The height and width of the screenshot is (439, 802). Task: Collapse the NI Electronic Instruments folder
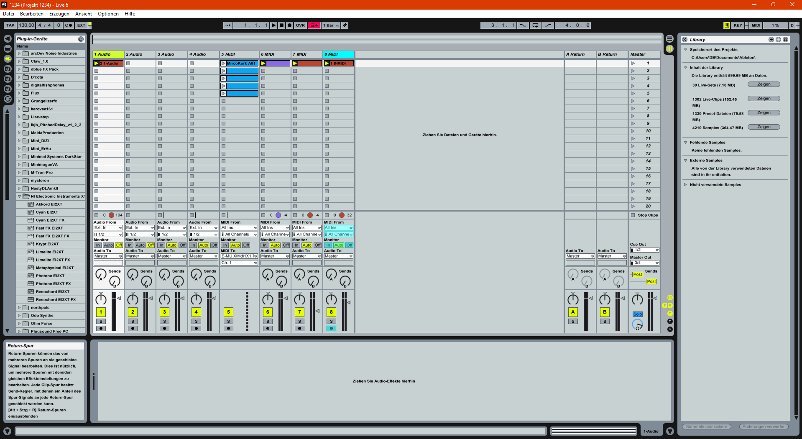pos(19,197)
